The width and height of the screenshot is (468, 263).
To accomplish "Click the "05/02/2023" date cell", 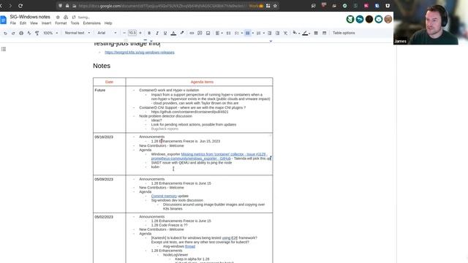I will (109, 238).
